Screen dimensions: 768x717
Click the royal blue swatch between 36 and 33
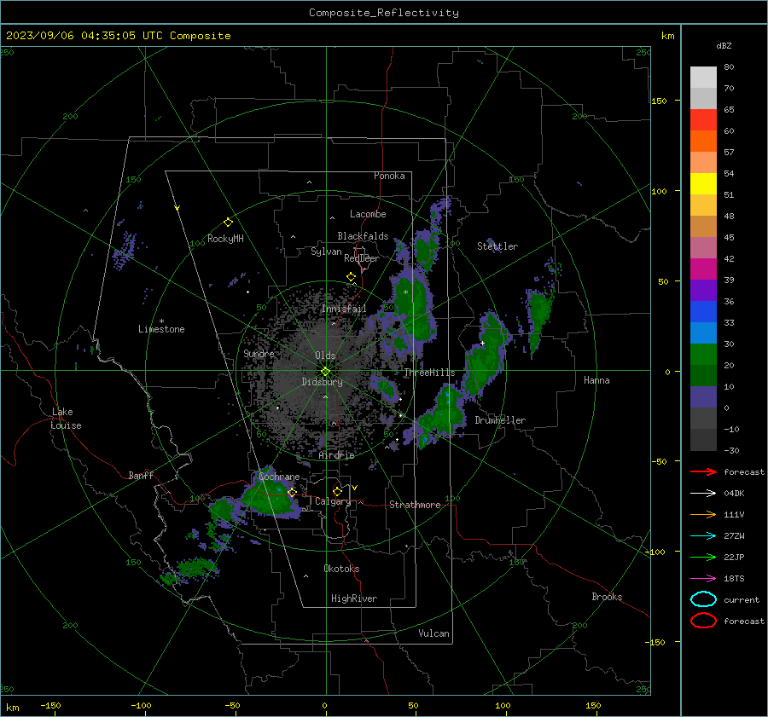pos(703,312)
